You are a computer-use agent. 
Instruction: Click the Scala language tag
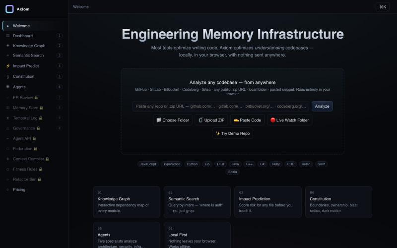(232, 172)
